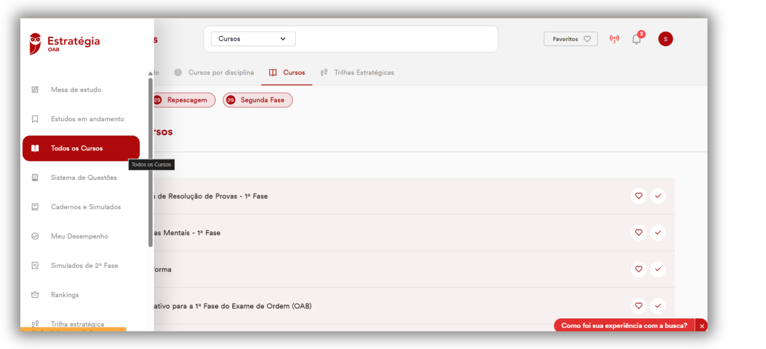Open the notifications bell icon
766x349 pixels.
tap(636, 39)
